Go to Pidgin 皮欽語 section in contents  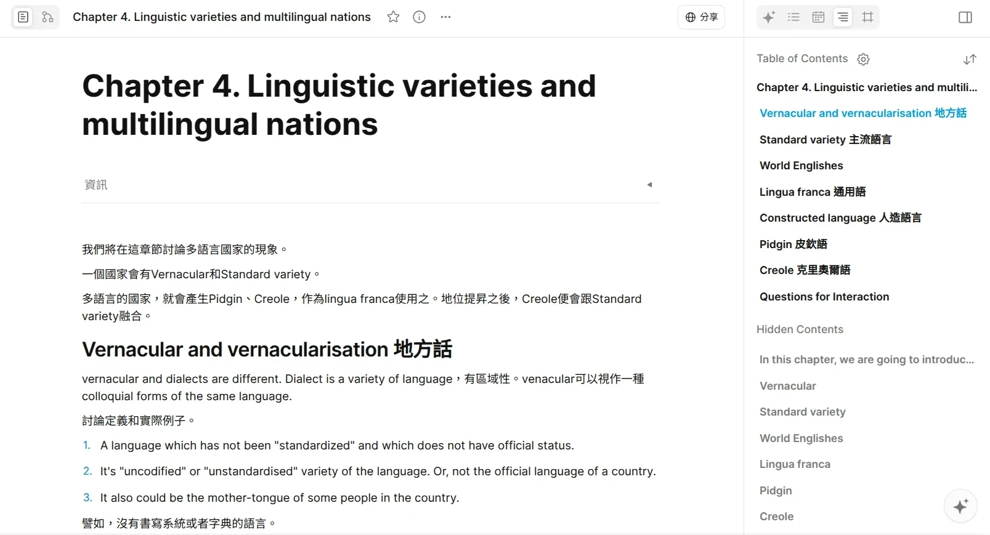tap(793, 244)
